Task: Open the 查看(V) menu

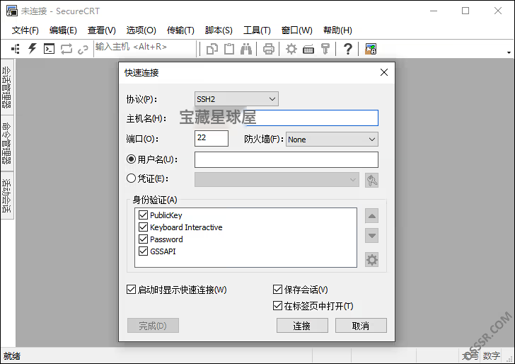Action: click(101, 30)
